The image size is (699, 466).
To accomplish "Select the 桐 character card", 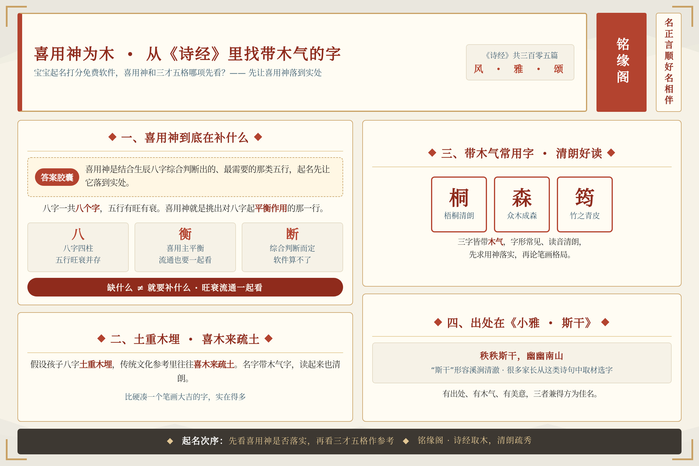I will click(459, 204).
